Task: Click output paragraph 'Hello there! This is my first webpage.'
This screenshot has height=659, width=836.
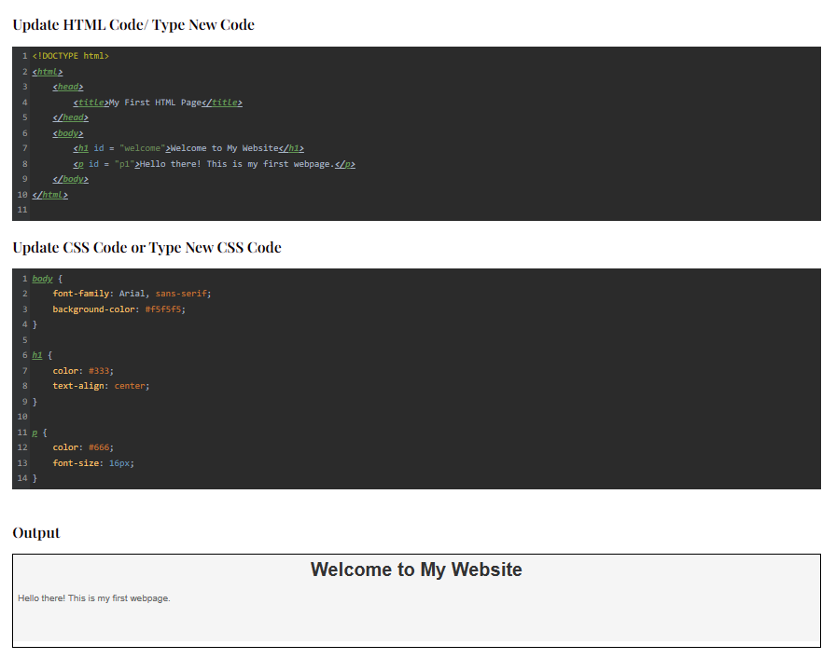Action: (x=94, y=598)
